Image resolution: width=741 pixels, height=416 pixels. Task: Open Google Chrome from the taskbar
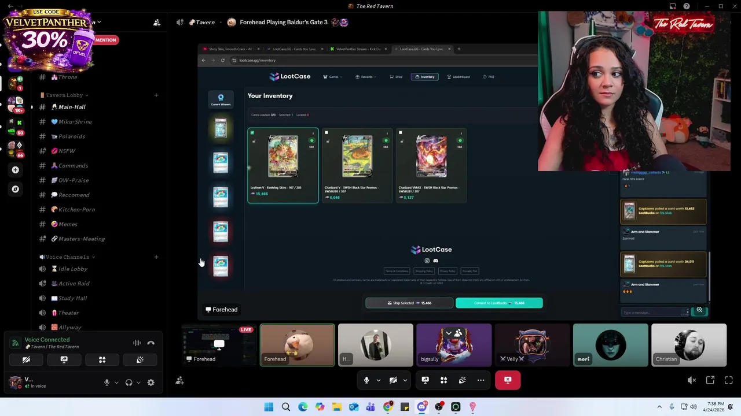pos(388,407)
